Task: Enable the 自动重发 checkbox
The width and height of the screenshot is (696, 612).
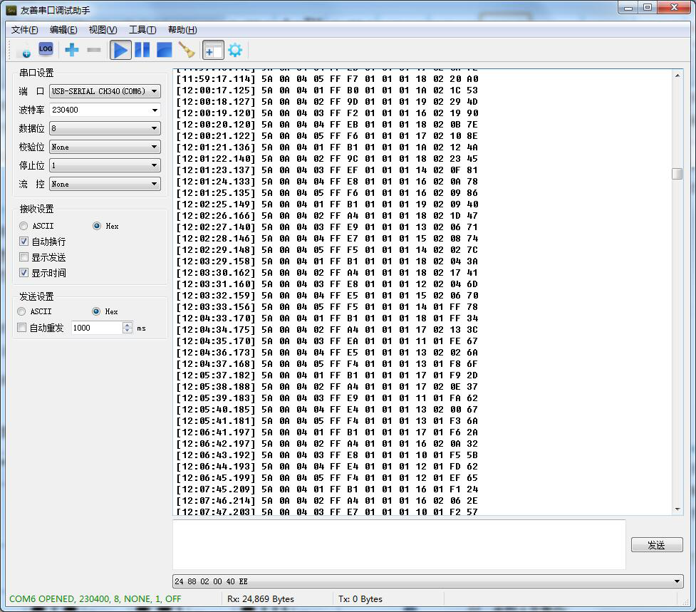Action: pos(21,328)
